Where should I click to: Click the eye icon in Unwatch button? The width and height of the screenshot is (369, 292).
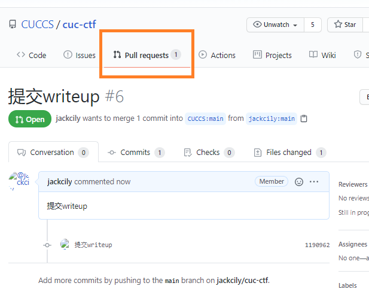257,25
